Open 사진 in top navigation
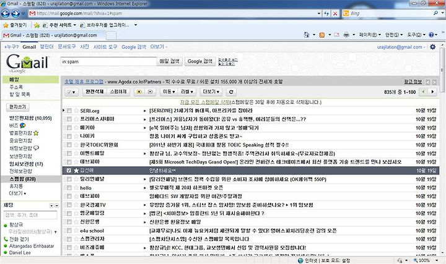 84,46
